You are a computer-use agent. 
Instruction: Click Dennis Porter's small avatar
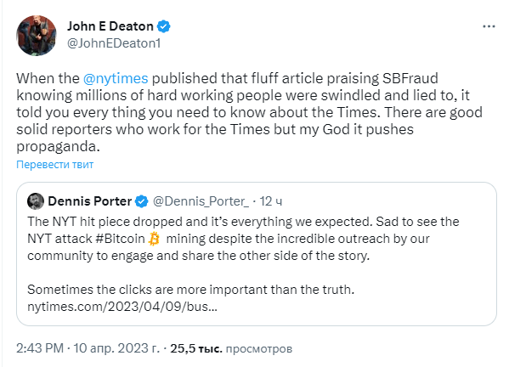pyautogui.click(x=36, y=201)
